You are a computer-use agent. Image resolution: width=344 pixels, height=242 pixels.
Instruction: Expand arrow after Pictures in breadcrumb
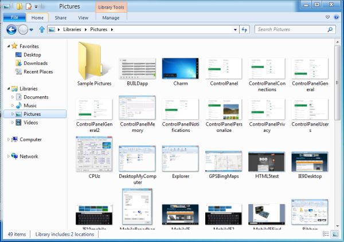point(112,30)
